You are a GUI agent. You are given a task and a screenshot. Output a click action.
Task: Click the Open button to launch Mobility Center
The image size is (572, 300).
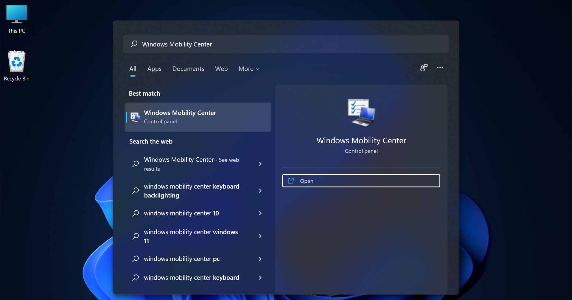(361, 181)
